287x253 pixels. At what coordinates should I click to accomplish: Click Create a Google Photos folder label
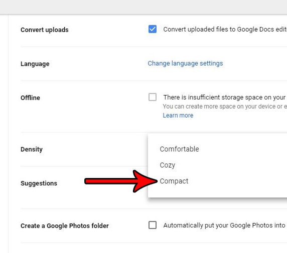65,226
